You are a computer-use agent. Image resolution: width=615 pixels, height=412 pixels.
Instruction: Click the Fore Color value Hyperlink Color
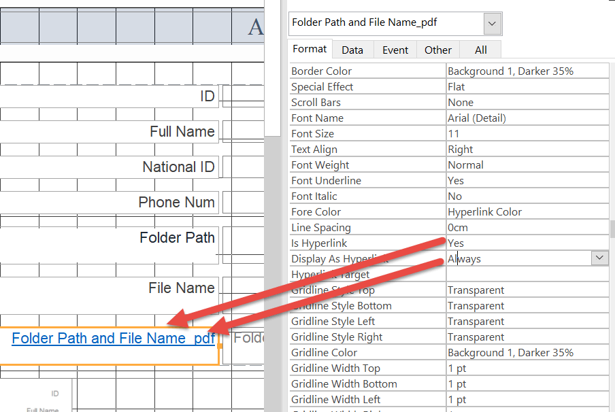(x=527, y=211)
